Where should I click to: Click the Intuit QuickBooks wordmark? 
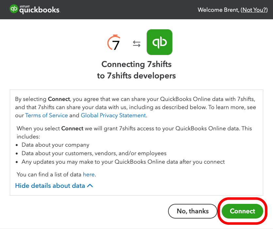(40, 9)
